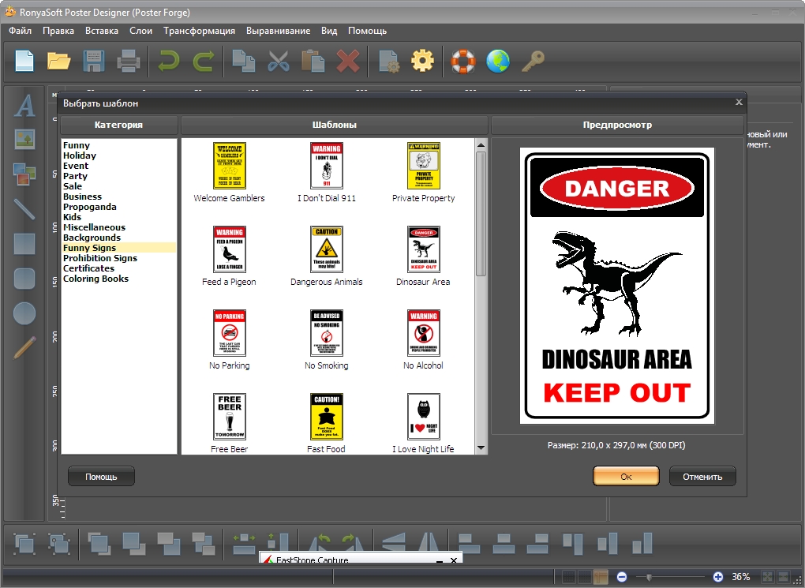805x588 pixels.
Task: Open a file with the folder icon
Action: 59,61
